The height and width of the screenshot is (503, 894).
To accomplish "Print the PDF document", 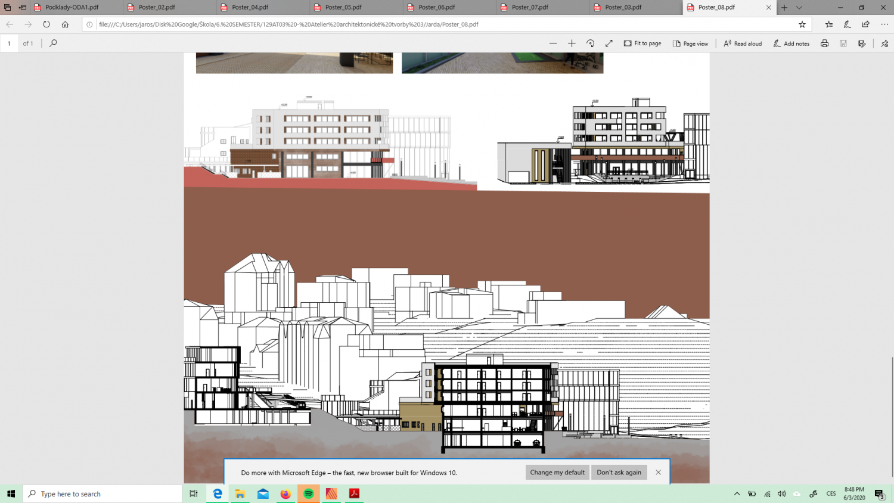I will 824,44.
